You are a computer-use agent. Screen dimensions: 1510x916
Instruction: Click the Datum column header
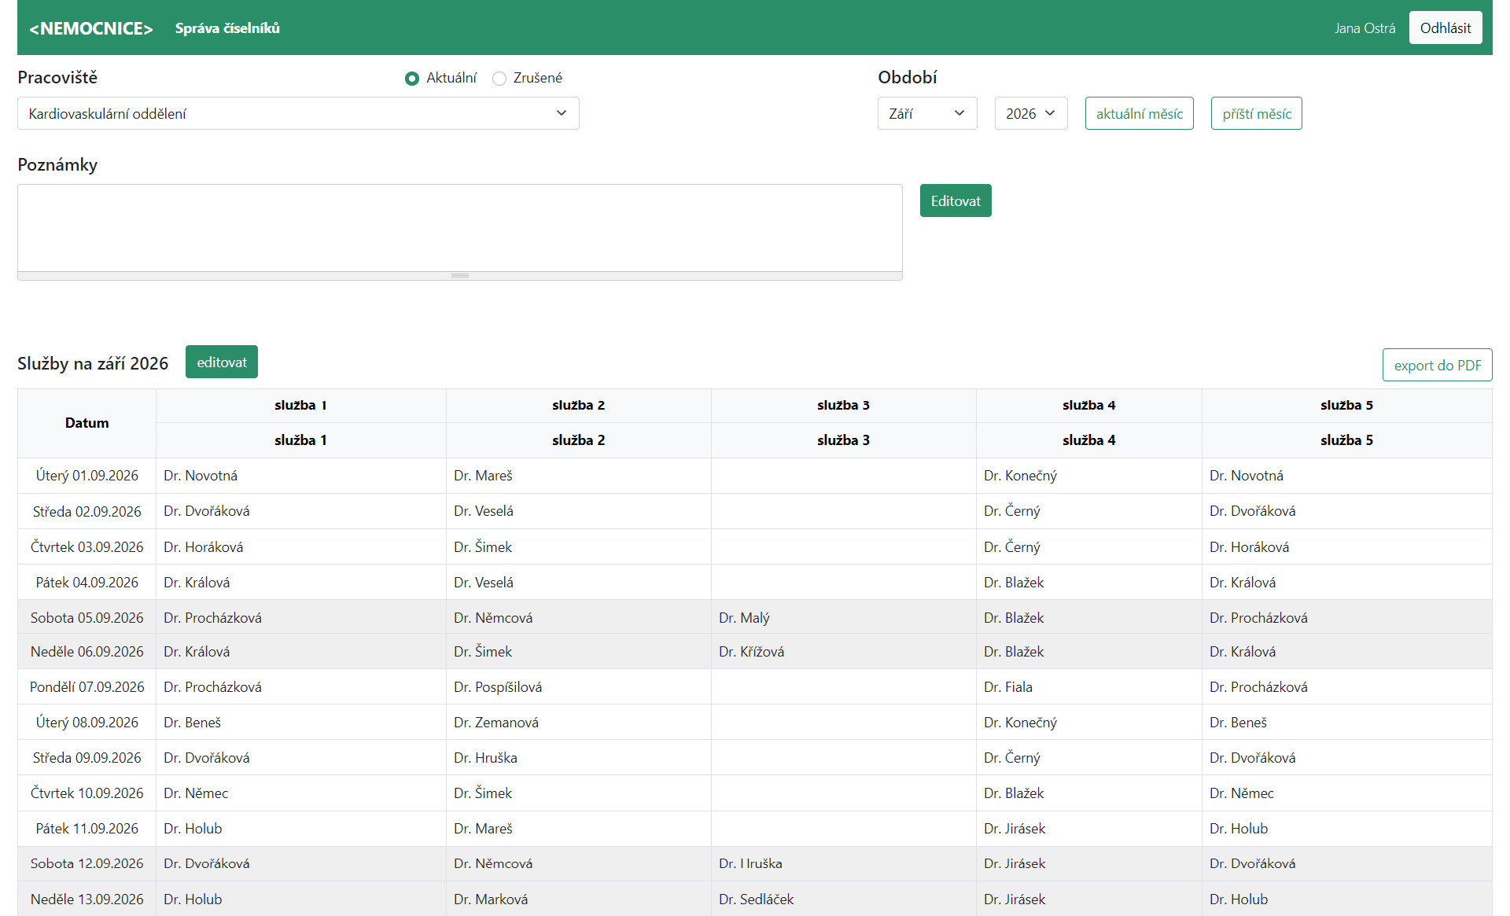(x=87, y=423)
